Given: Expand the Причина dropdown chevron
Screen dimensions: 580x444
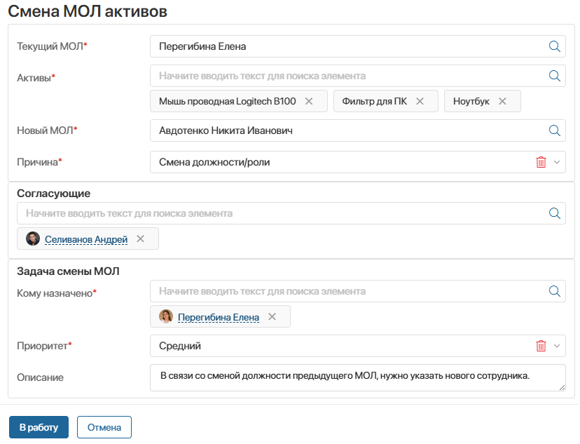Looking at the screenshot, I should click(557, 162).
